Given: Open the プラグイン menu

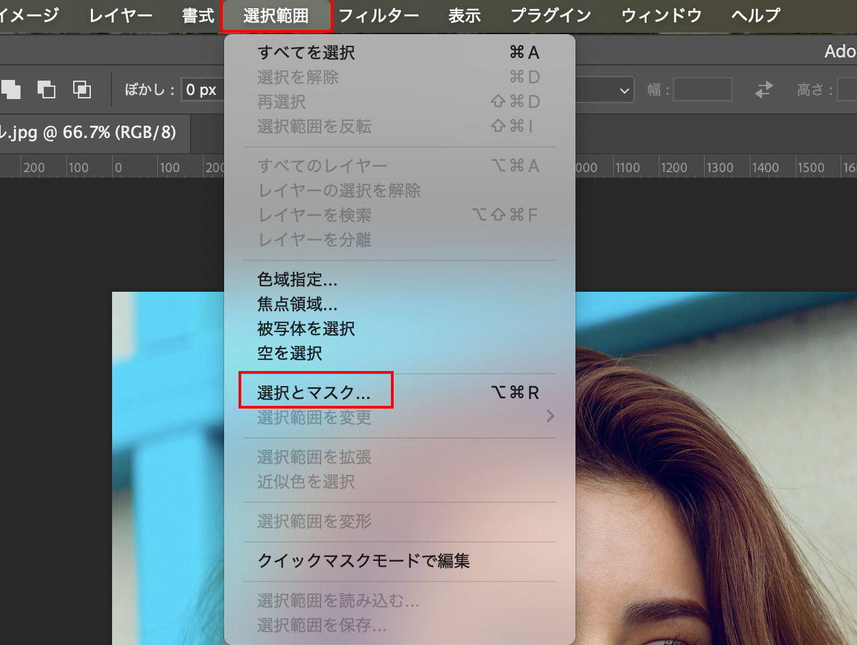Looking at the screenshot, I should click(551, 16).
